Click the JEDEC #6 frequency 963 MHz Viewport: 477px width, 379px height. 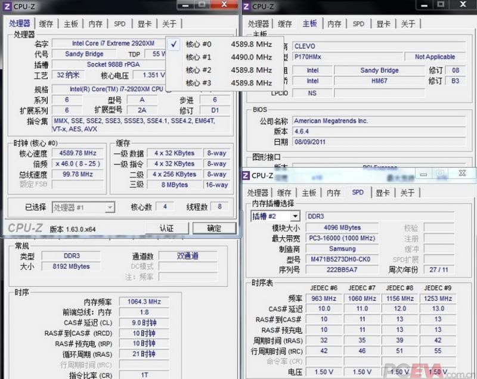(x=324, y=299)
